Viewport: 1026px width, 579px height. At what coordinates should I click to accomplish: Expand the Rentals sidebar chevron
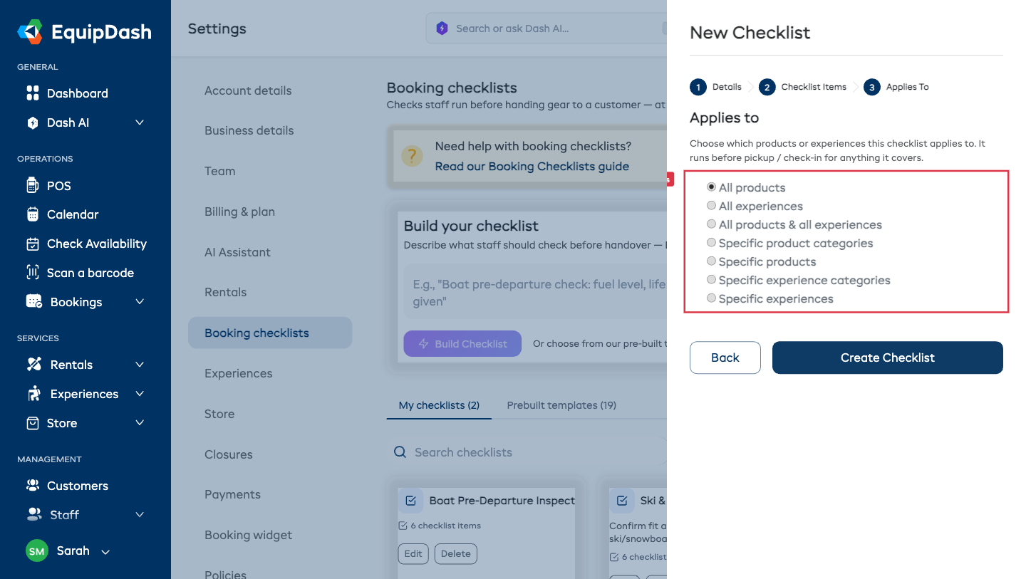140,365
